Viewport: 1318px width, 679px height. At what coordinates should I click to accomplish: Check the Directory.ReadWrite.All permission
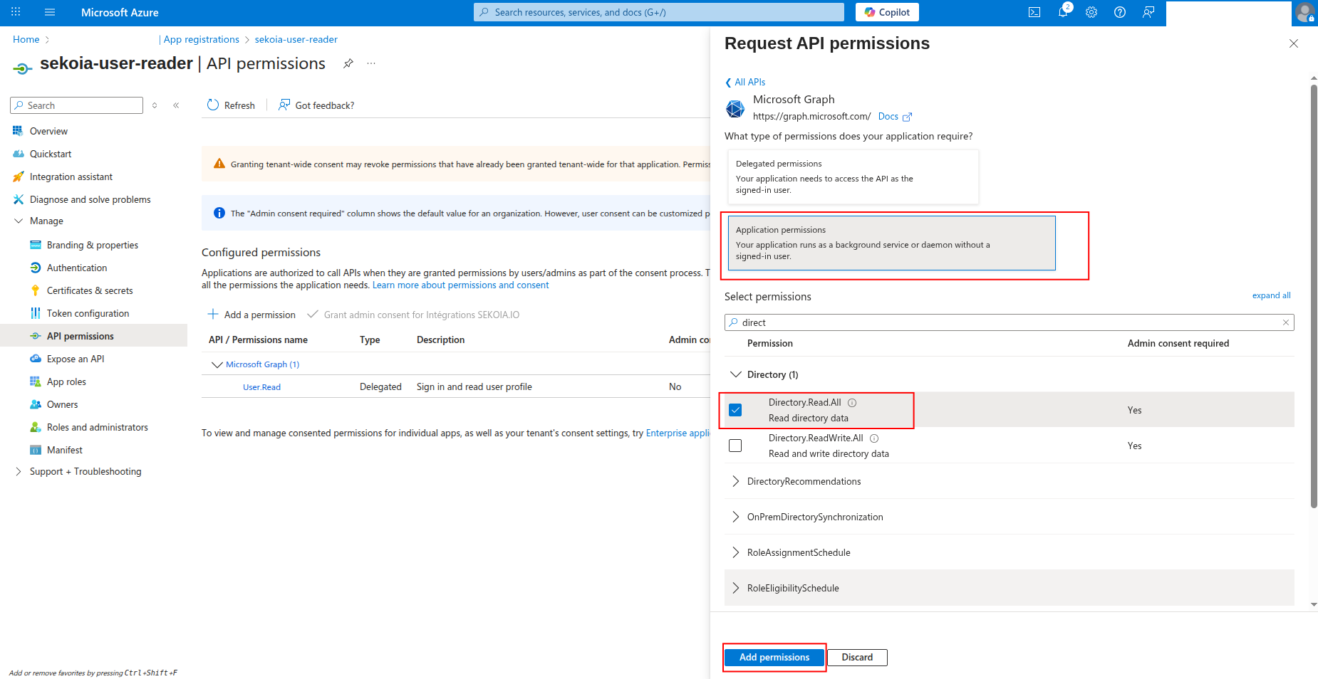coord(736,446)
